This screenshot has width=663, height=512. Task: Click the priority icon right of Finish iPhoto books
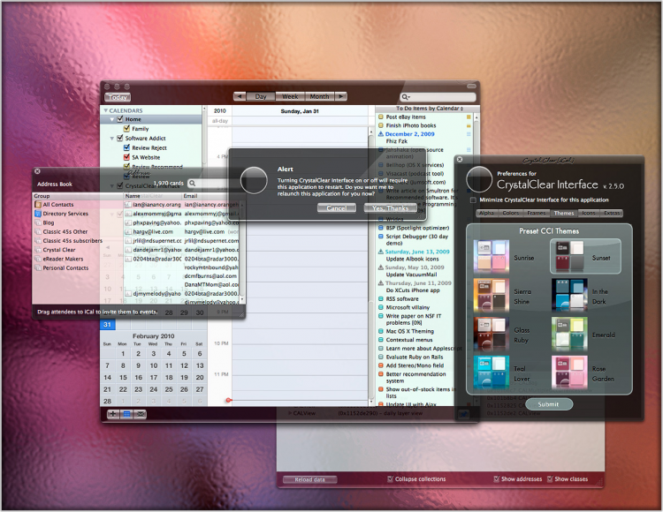click(469, 125)
